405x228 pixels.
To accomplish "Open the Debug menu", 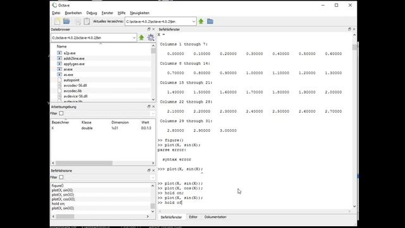I will tap(92, 13).
